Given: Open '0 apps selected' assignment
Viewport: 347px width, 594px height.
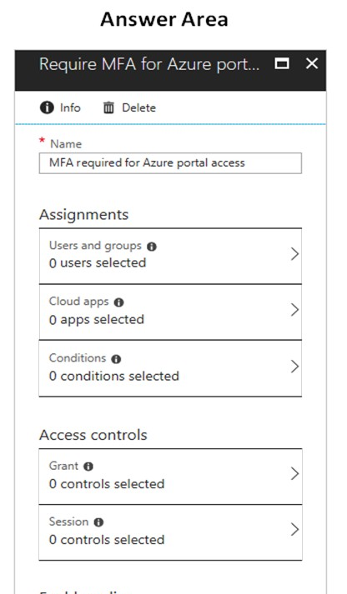Looking at the screenshot, I should pos(170,312).
